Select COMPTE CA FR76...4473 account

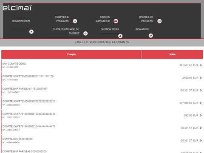(x=29, y=126)
